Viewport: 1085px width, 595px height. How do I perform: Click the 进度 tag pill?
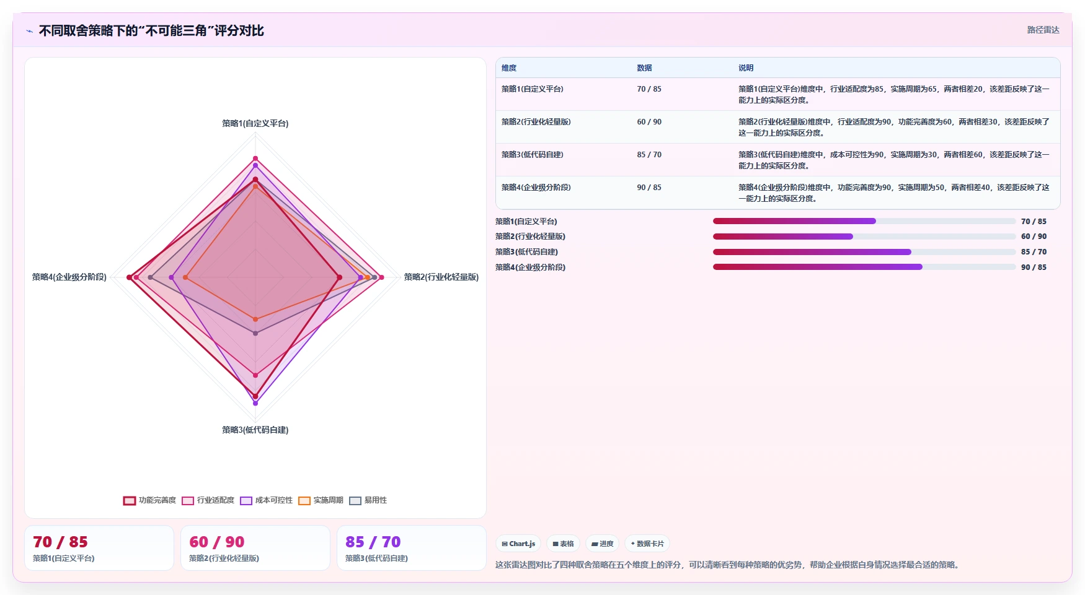(x=602, y=544)
